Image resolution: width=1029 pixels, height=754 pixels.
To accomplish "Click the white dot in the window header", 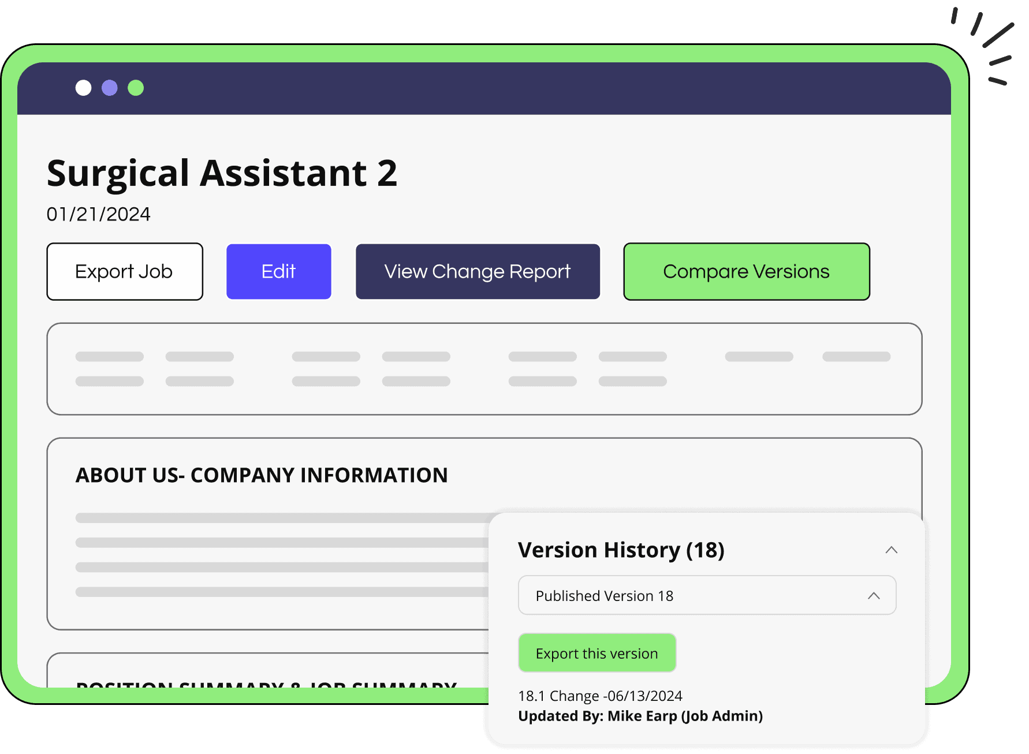I will tap(84, 88).
